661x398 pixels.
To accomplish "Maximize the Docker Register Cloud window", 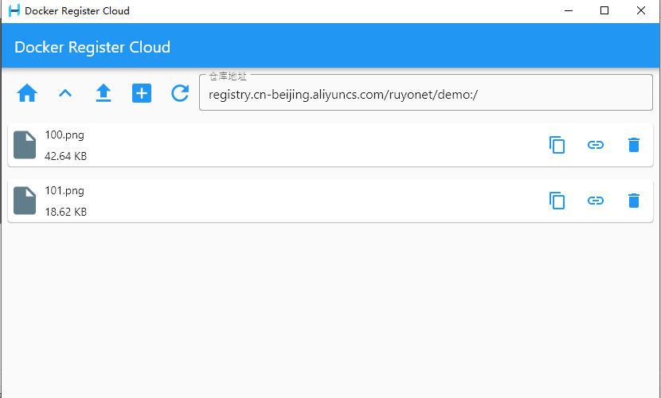I will pyautogui.click(x=604, y=11).
